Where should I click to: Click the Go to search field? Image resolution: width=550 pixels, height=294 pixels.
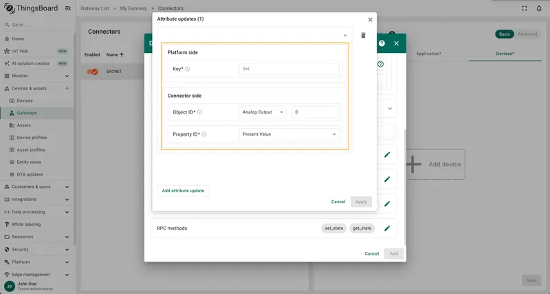38,25
